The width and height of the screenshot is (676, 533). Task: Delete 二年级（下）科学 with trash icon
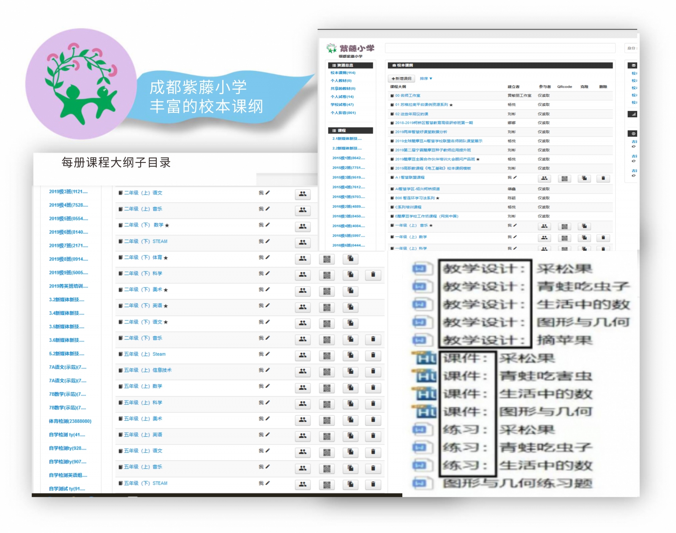click(x=373, y=275)
